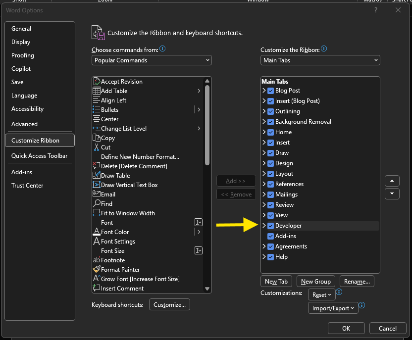Disable the Draw tab checkbox

(270, 153)
